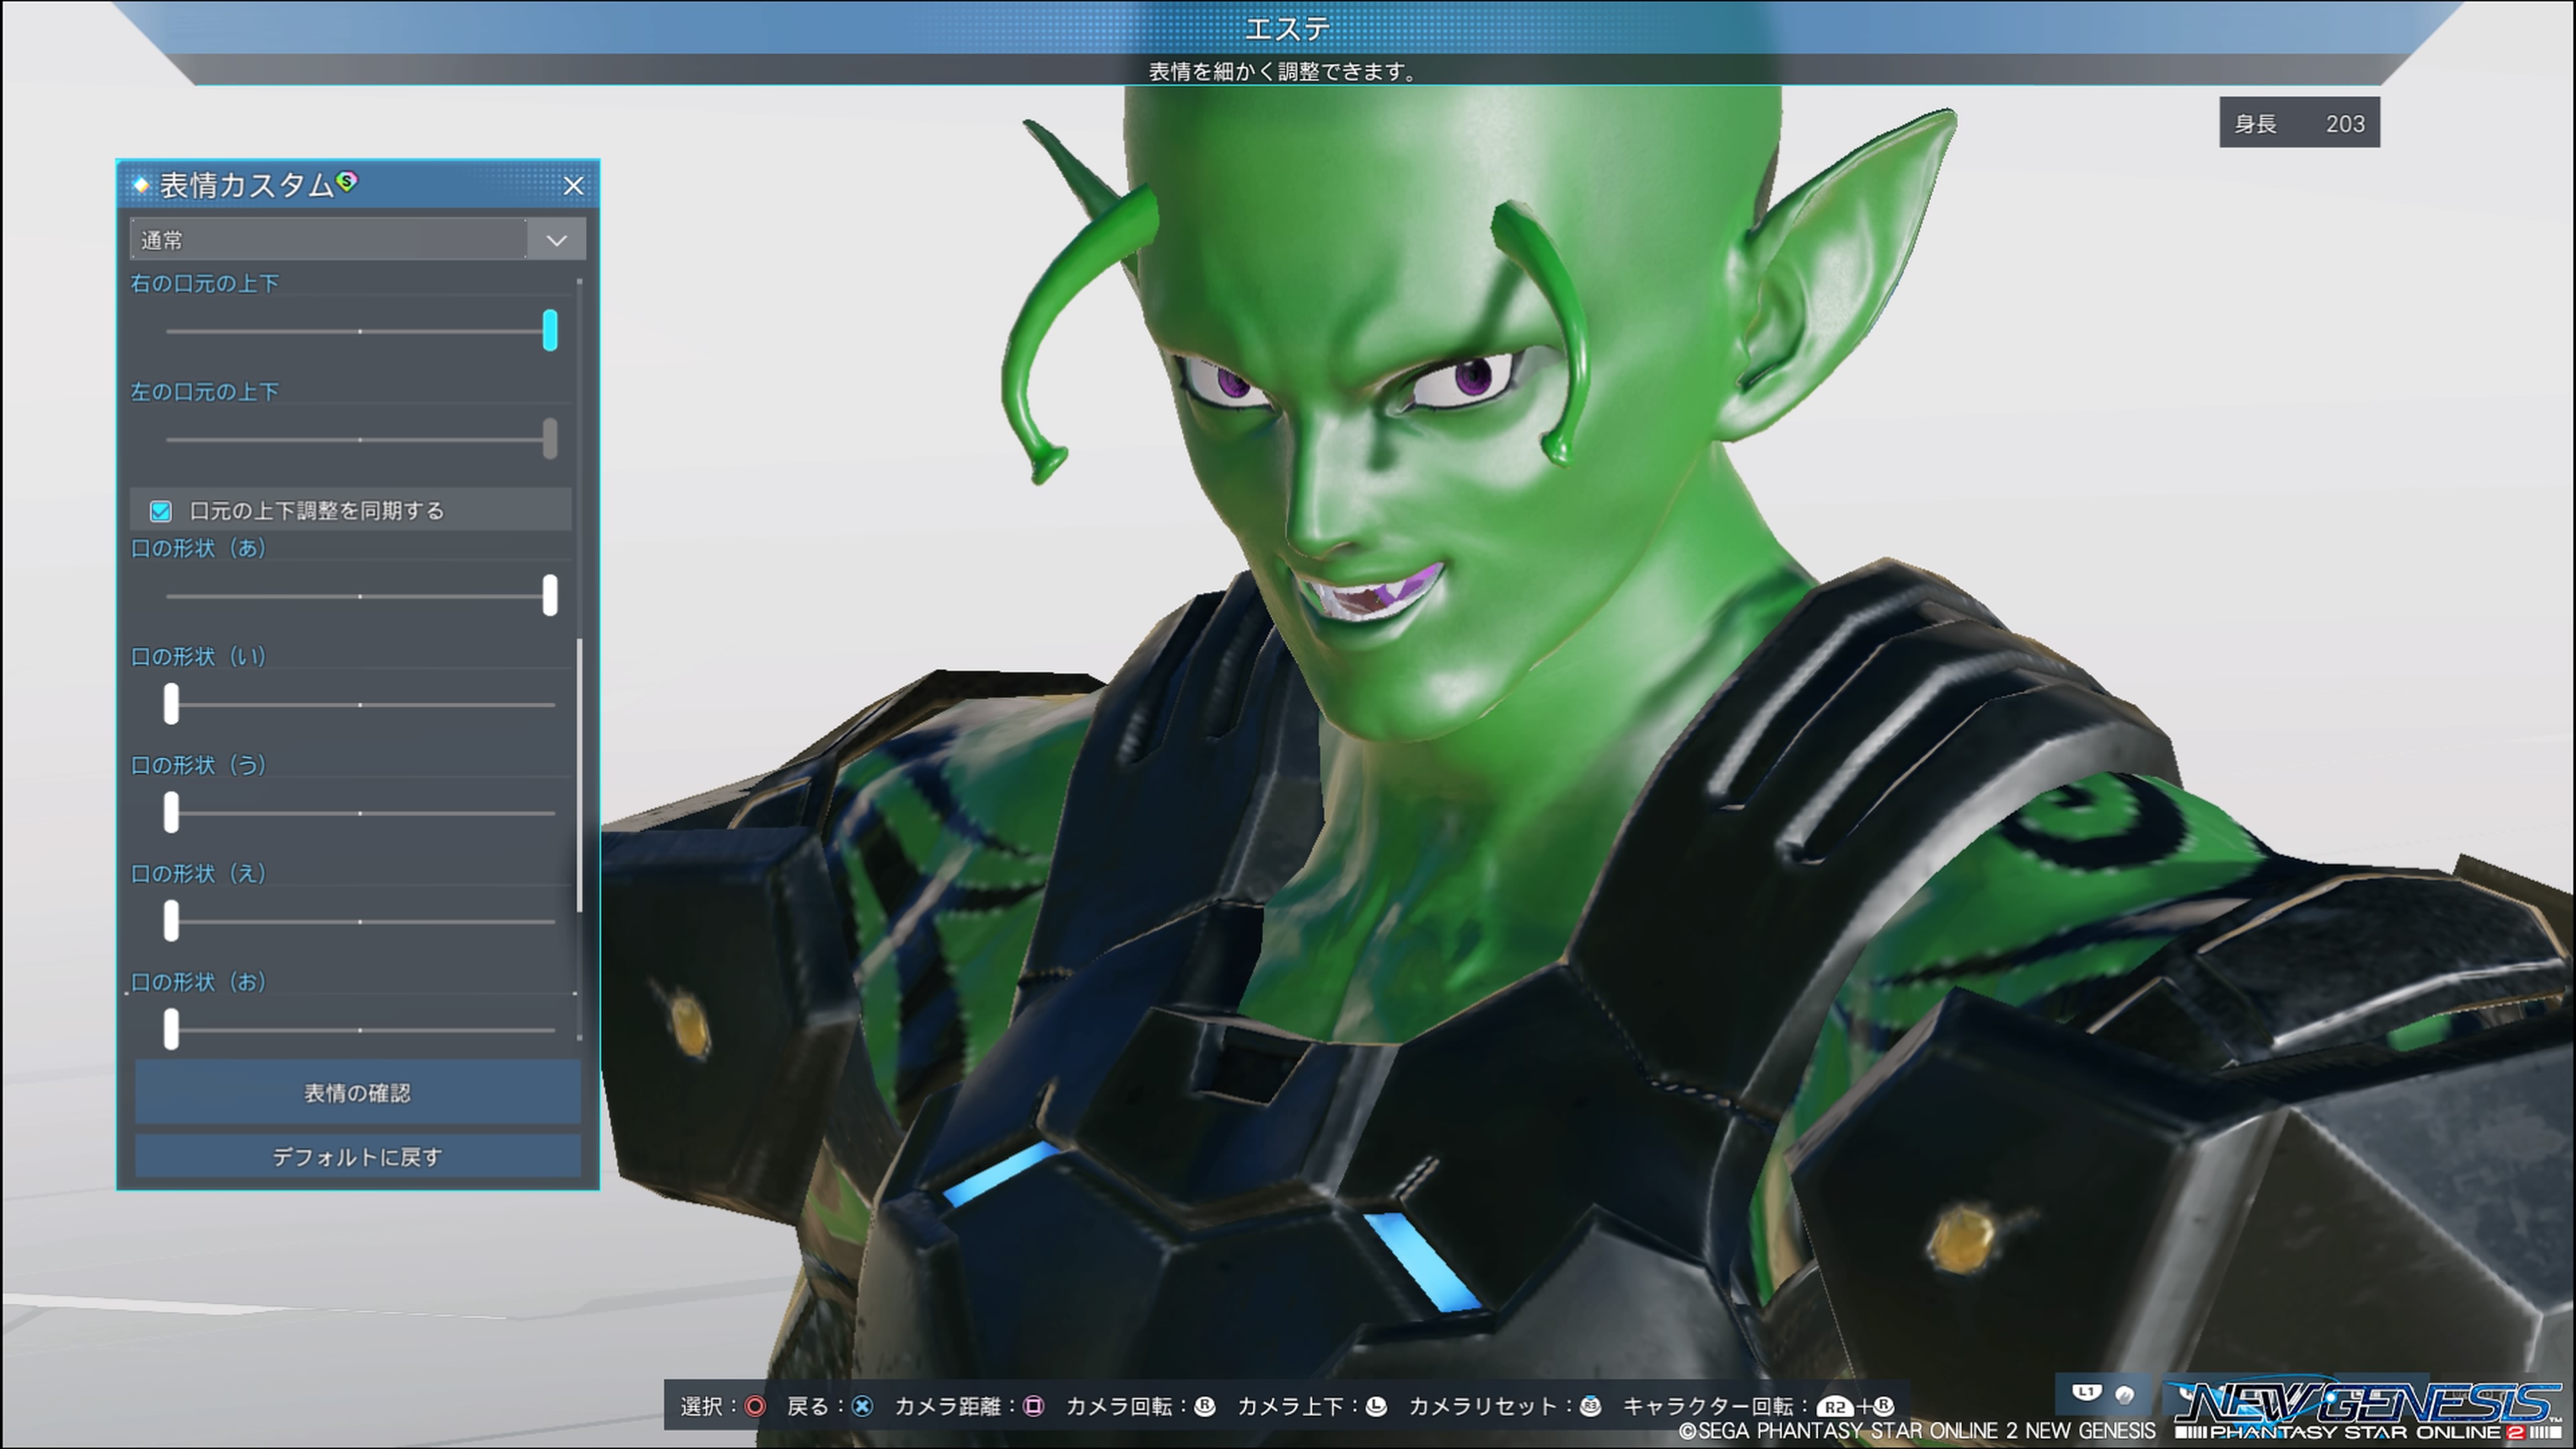The width and height of the screenshot is (2576, 1449).
Task: Click the エステ screen title
Action: 1287,28
